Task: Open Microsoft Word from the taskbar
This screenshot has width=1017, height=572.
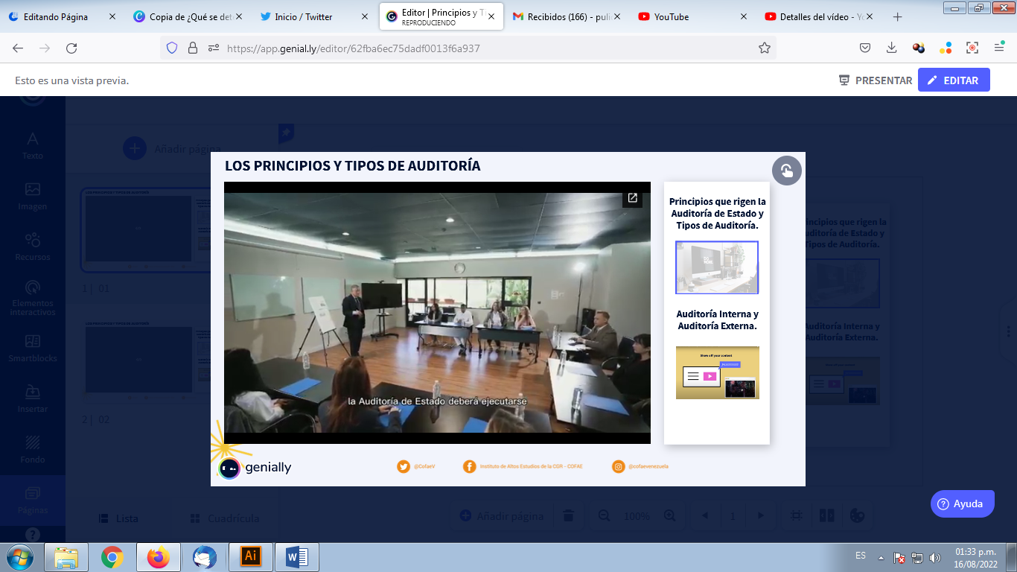Action: point(296,556)
